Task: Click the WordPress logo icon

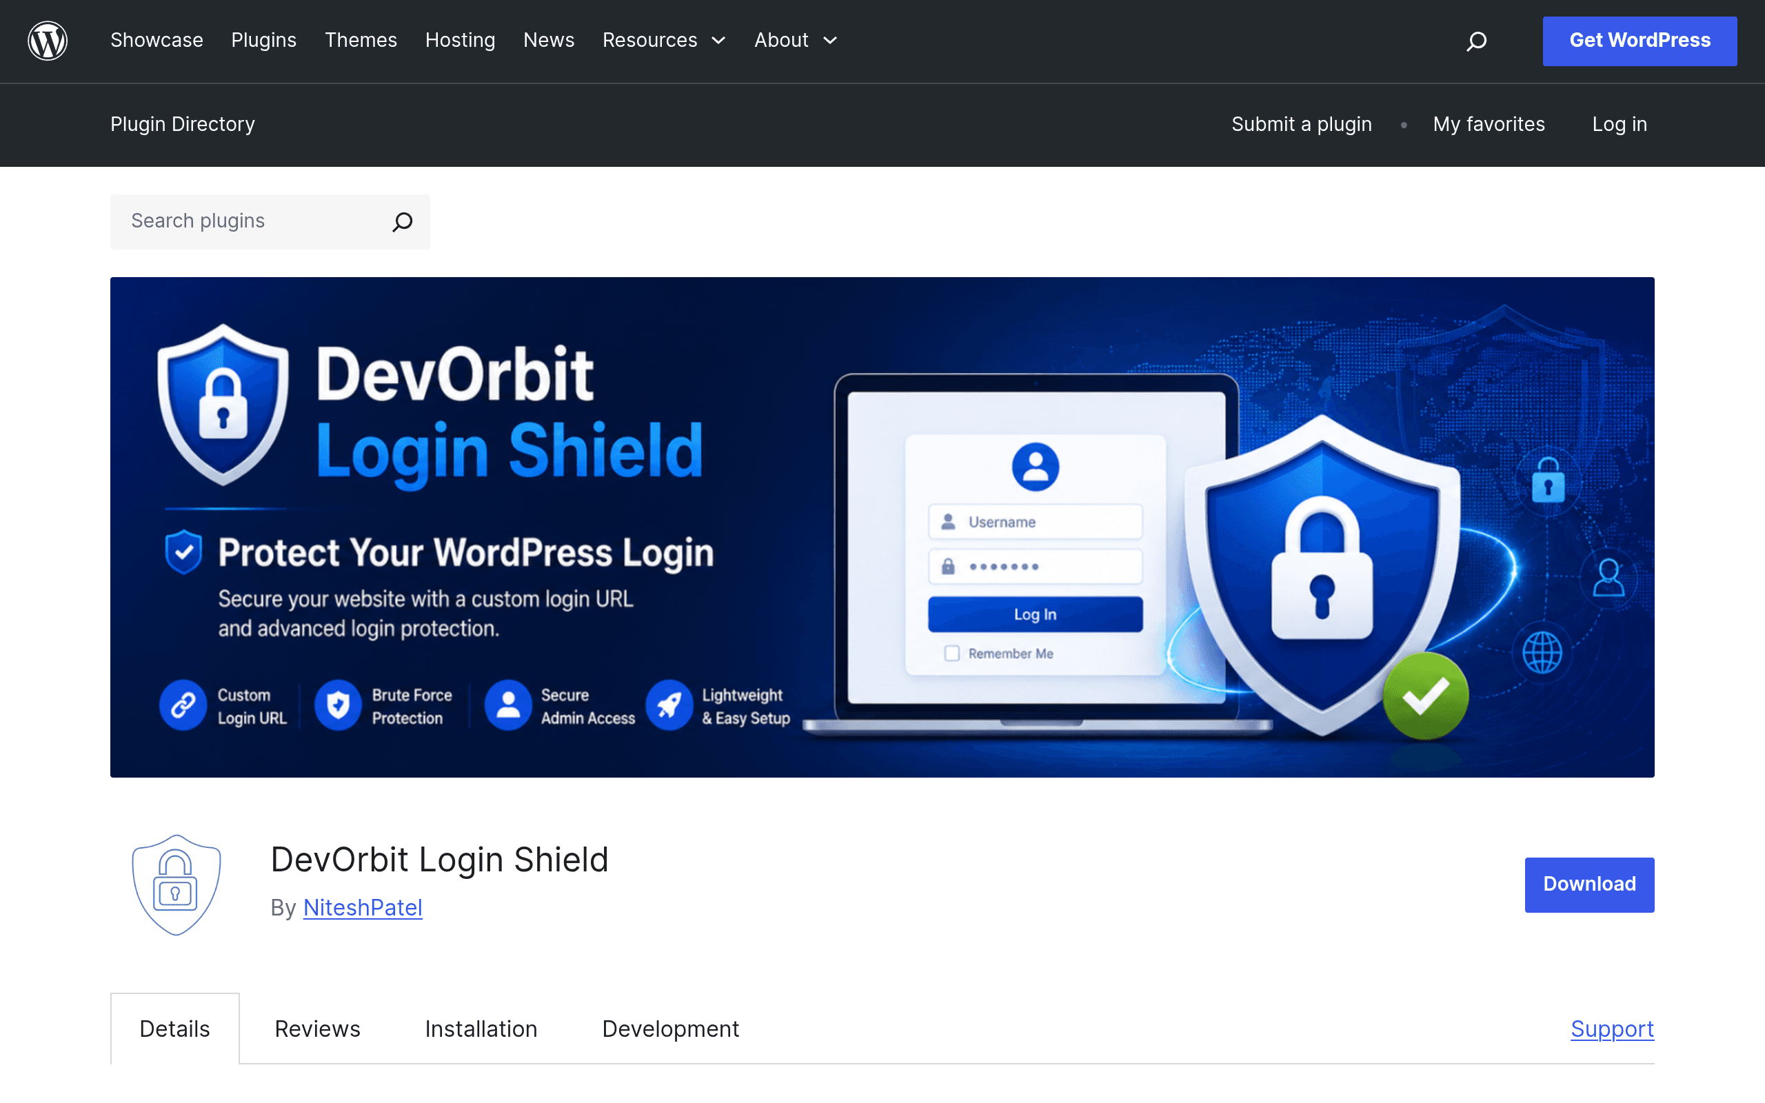Action: (x=48, y=41)
